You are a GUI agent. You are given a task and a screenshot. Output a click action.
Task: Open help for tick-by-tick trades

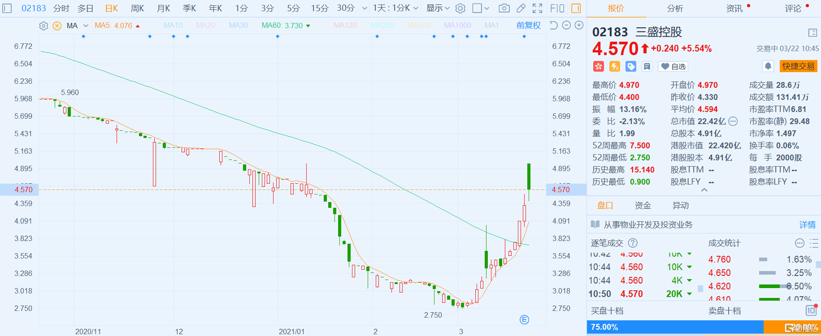pos(633,243)
